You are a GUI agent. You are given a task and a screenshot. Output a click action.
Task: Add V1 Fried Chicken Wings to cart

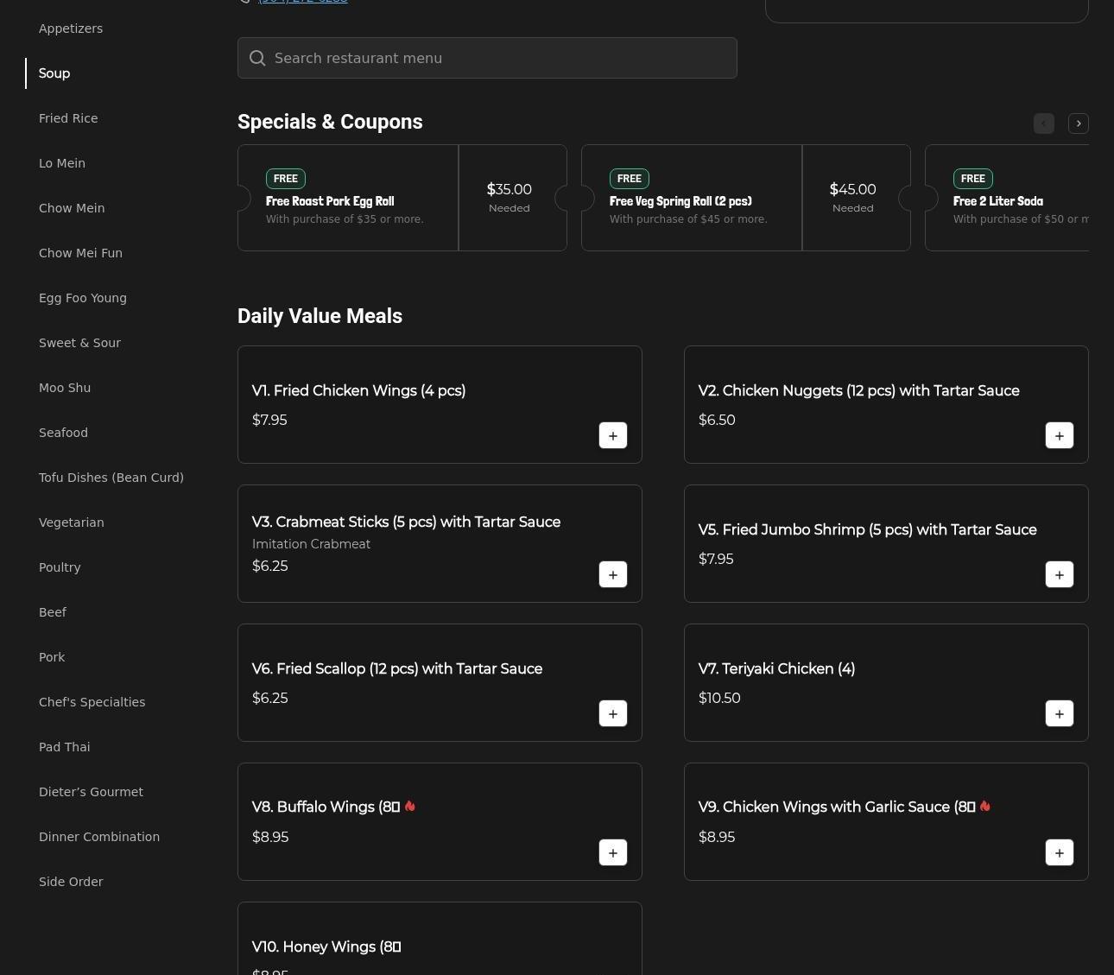(612, 435)
